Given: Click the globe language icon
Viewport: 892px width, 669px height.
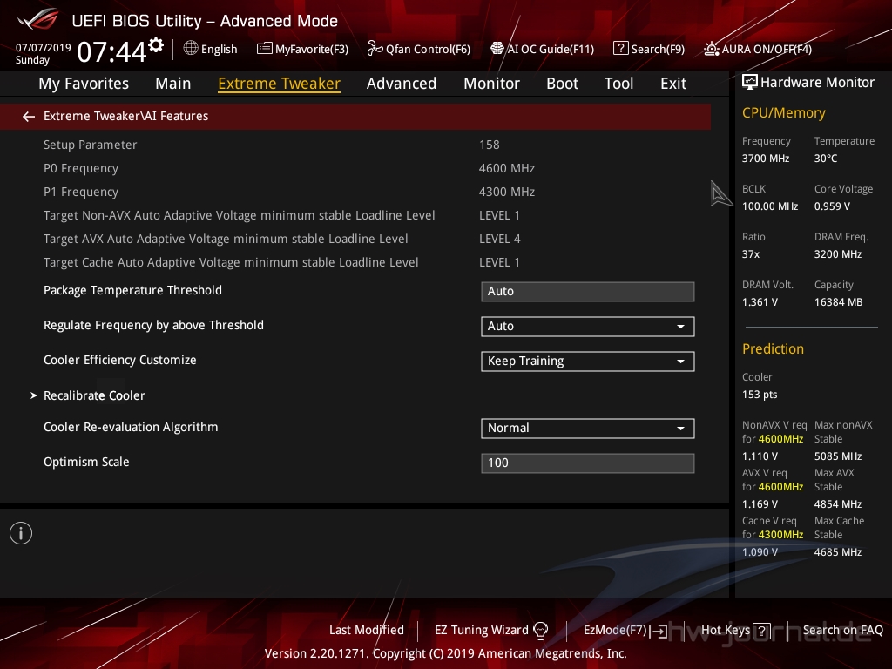Looking at the screenshot, I should click(x=191, y=49).
